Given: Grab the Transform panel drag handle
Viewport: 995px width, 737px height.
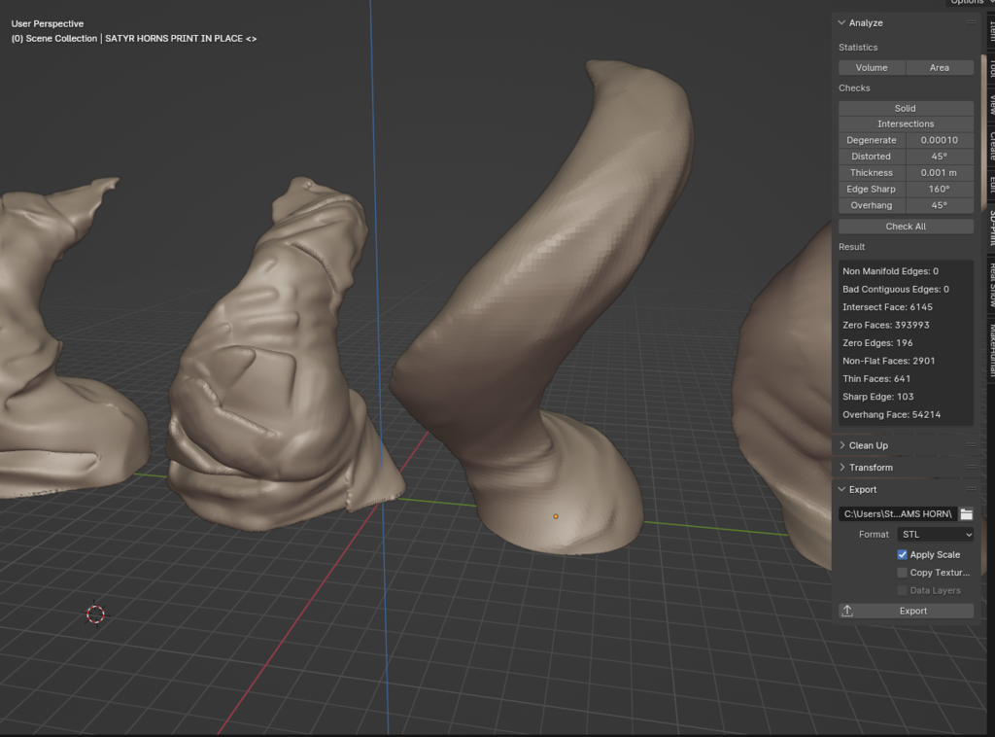Looking at the screenshot, I should (970, 468).
